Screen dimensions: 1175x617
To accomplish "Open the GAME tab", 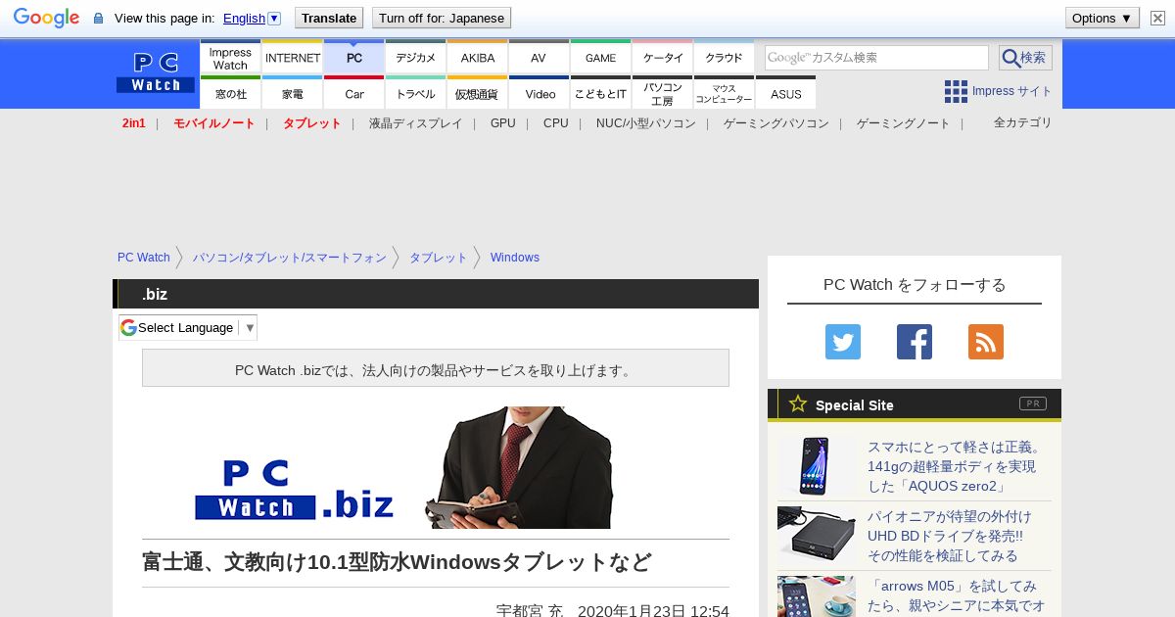I will click(x=600, y=57).
